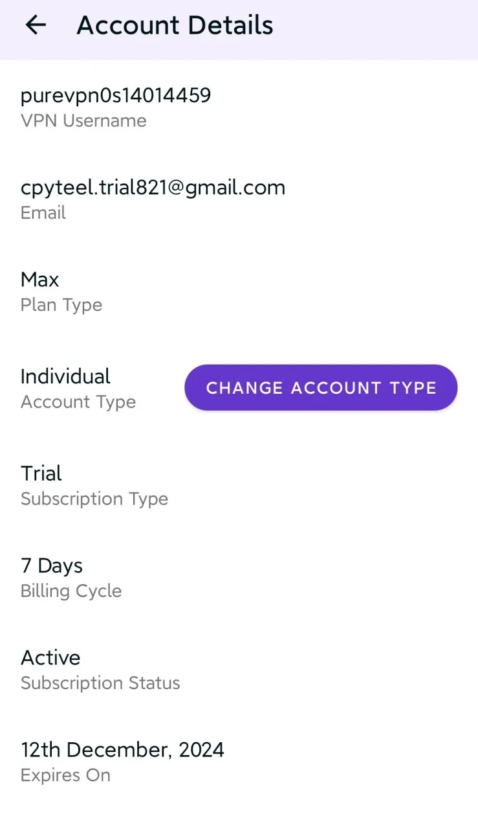The height and width of the screenshot is (829, 478).
Task: Tap the Individual account type value
Action: 65,376
